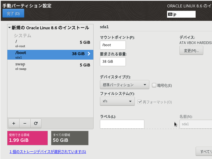Viewport: 212px width, 159px height.
Task: Select the / ol-root partition row
Action: [50, 44]
